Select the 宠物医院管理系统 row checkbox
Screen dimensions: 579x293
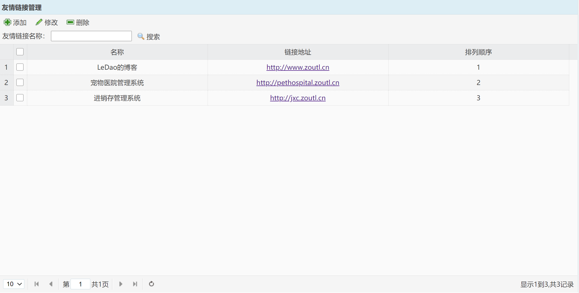click(x=20, y=82)
